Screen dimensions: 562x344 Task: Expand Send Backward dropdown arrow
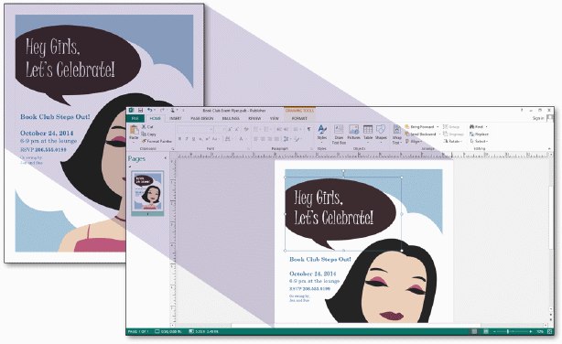click(x=439, y=134)
